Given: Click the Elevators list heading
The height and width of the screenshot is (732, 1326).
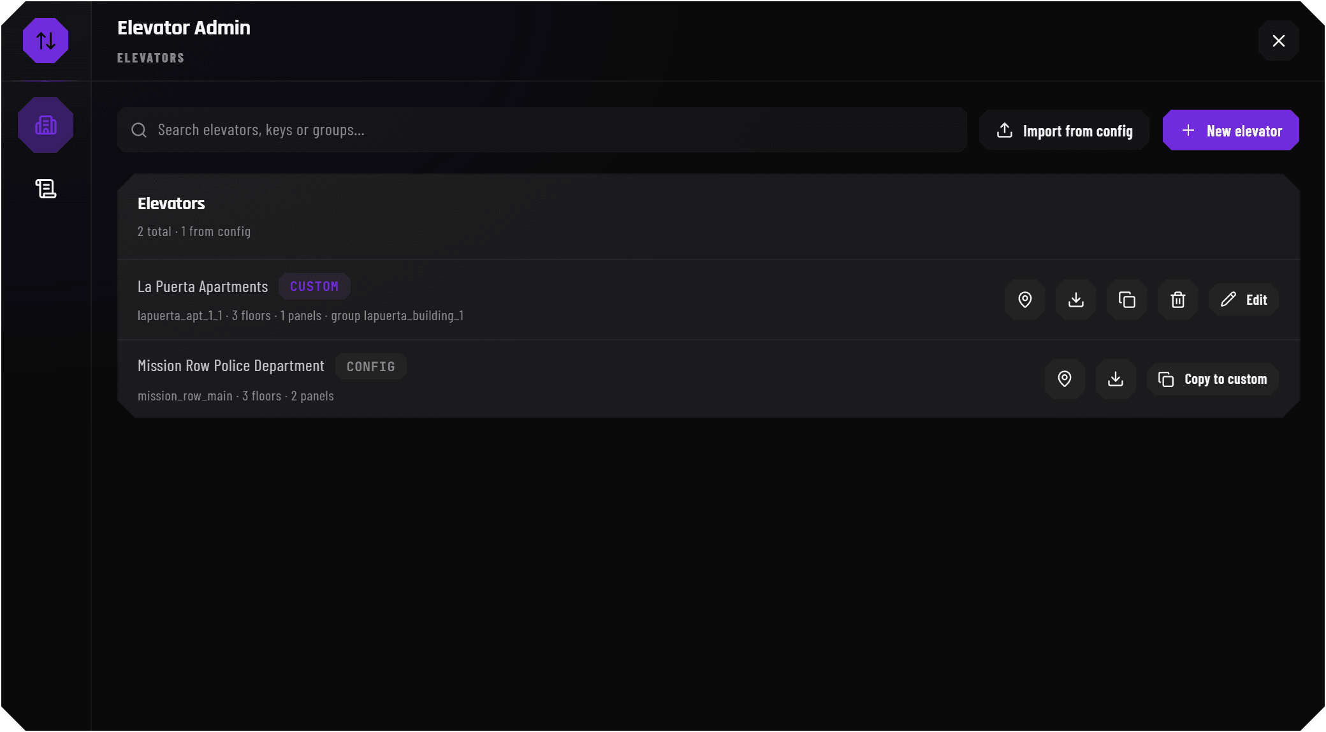Looking at the screenshot, I should point(171,204).
